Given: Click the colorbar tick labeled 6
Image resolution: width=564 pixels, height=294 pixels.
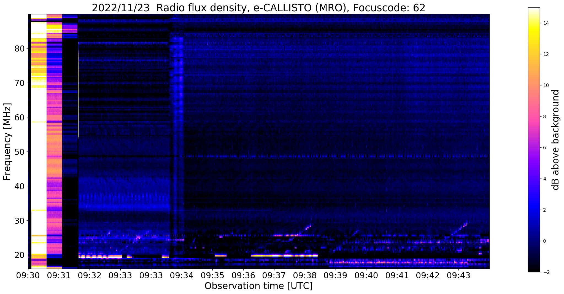Looking at the screenshot, I should [x=544, y=148].
